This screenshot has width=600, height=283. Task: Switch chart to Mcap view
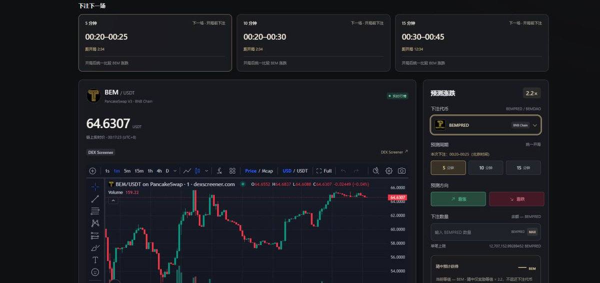click(x=267, y=171)
